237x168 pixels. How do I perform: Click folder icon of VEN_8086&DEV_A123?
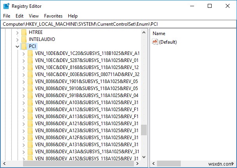pyautogui.click(x=30, y=131)
